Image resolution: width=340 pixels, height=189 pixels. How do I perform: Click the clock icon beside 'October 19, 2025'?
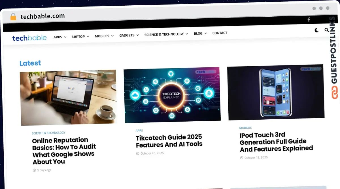coord(241,157)
